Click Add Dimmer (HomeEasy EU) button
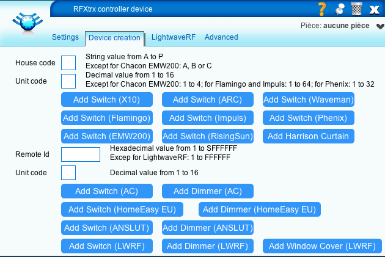The image size is (385, 257). tap(260, 209)
